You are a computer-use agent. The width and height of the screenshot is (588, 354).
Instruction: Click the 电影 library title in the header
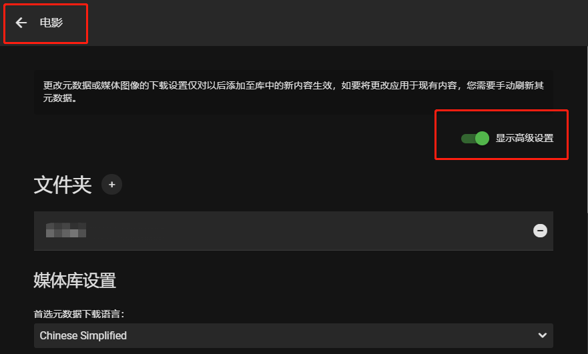pos(51,23)
